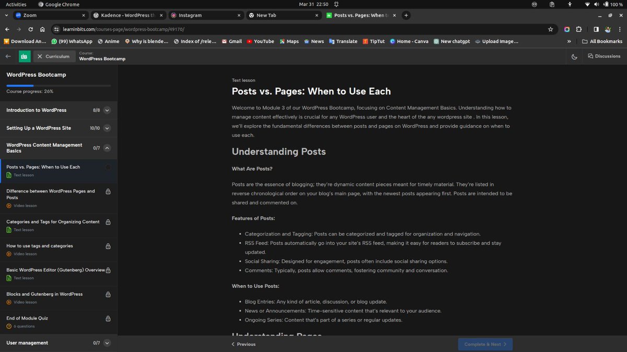Click lock icon on Gutenberg Overview lesson
This screenshot has height=352, width=627.
(108, 270)
